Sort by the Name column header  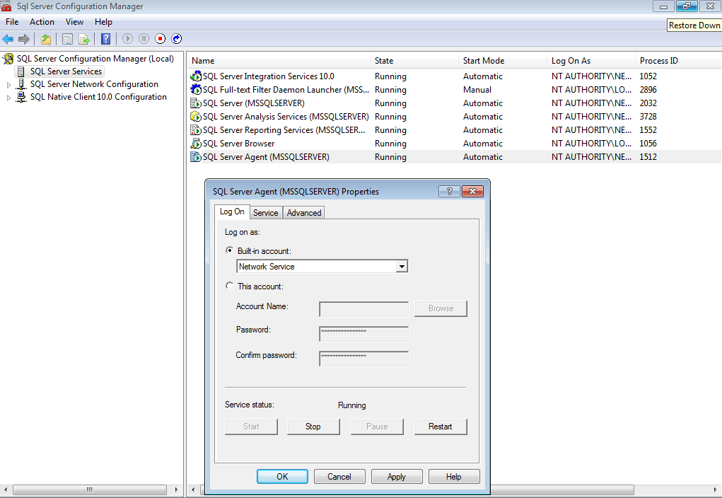(x=279, y=61)
